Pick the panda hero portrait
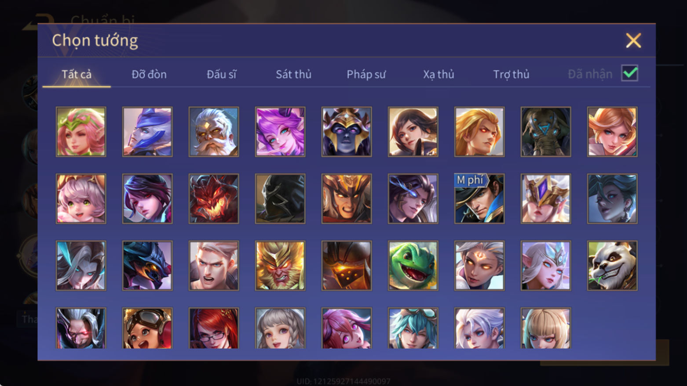The height and width of the screenshot is (386, 687). (612, 265)
